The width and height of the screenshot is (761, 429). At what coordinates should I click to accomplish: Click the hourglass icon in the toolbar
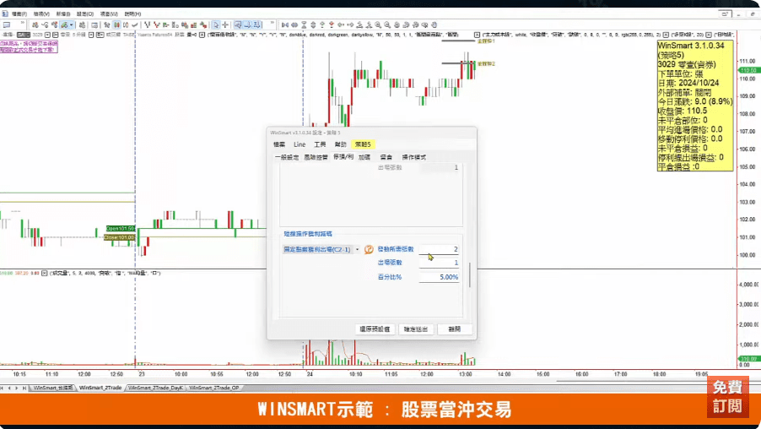(x=304, y=24)
